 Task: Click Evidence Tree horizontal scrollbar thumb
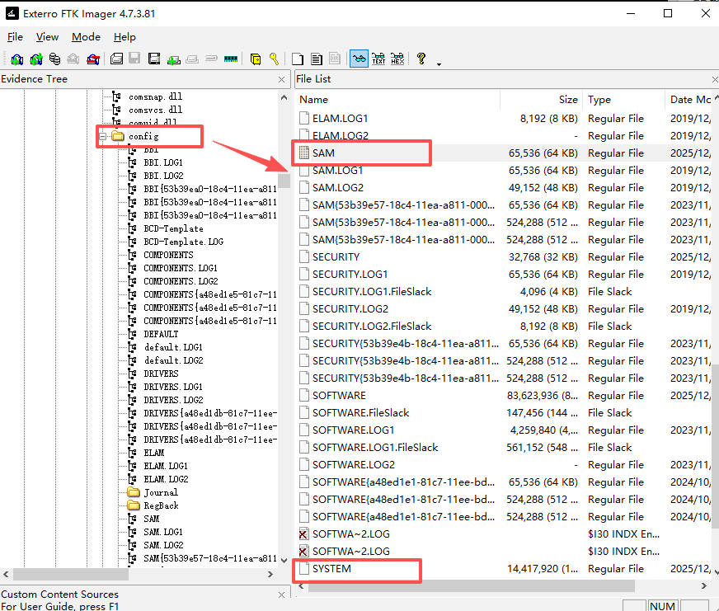[x=71, y=574]
